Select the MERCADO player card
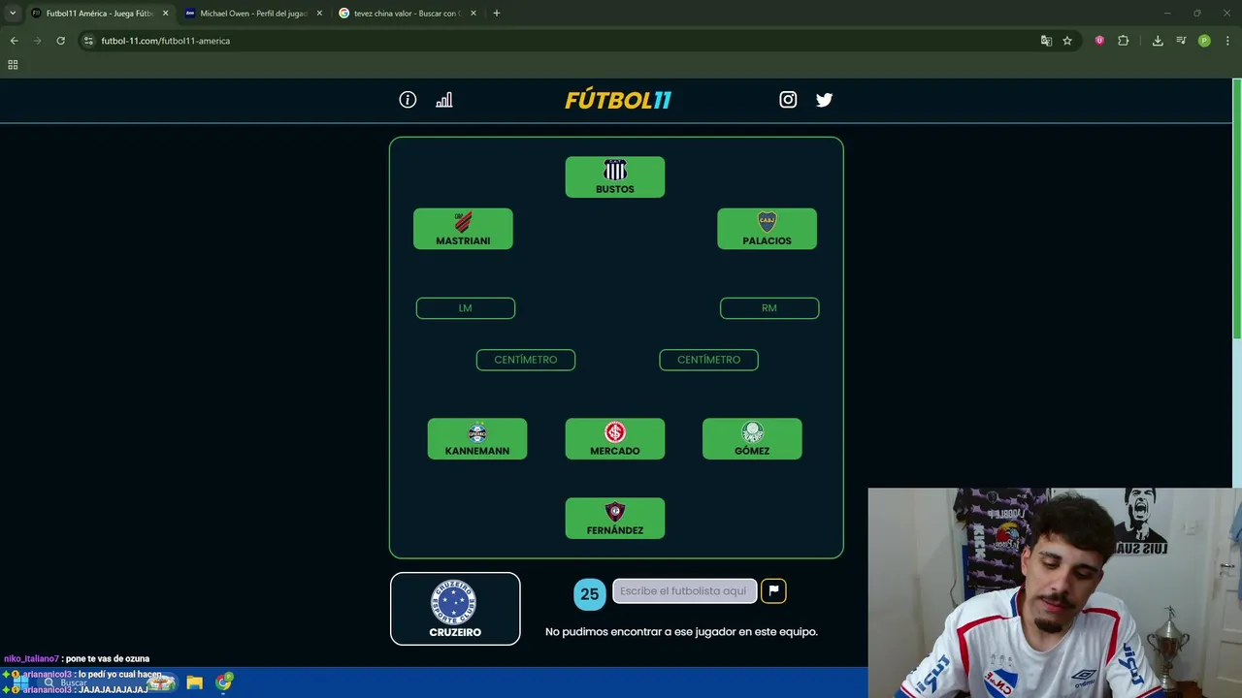The width and height of the screenshot is (1242, 698). click(x=615, y=439)
